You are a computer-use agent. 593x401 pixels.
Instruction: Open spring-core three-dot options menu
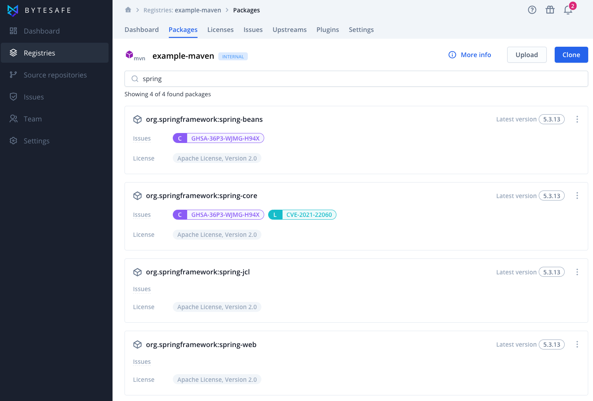point(577,196)
